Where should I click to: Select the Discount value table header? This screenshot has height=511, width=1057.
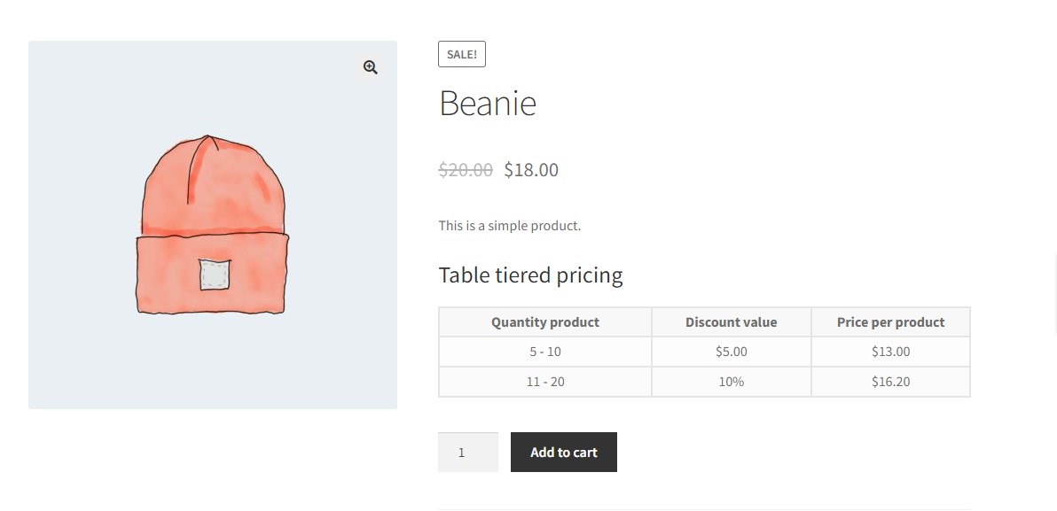click(x=731, y=321)
